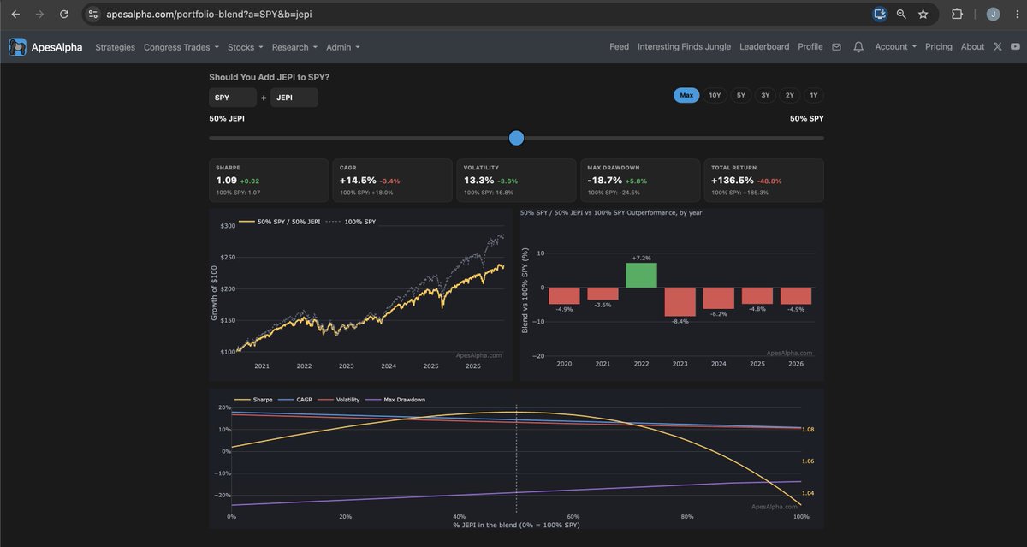Image resolution: width=1027 pixels, height=547 pixels.
Task: Select the 10Y time range
Action: click(715, 96)
